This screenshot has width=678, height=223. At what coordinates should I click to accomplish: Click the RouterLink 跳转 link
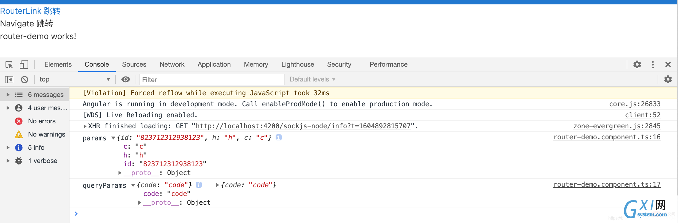click(30, 11)
